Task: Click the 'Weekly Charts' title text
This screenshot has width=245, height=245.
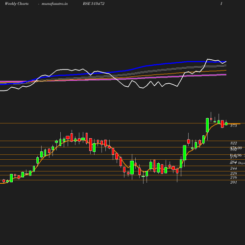Action: pyautogui.click(x=17, y=3)
